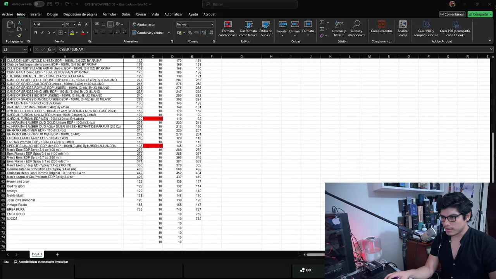Open Estilos de celda gallery
Image resolution: width=496 pixels, height=279 pixels.
(266, 29)
